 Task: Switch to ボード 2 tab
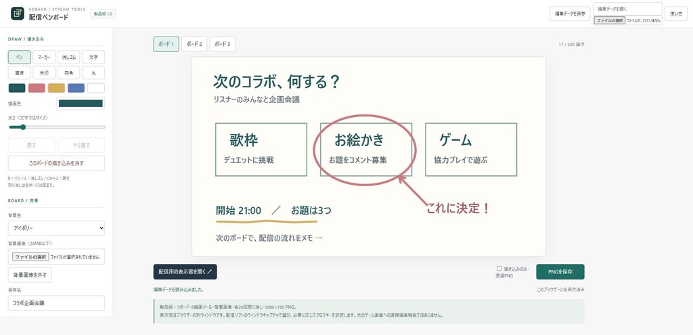click(194, 44)
